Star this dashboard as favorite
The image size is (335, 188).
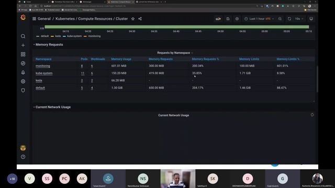(x=133, y=19)
